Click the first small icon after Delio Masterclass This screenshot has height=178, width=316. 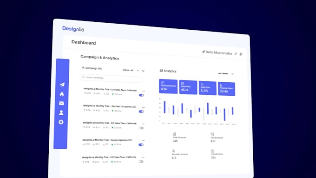(x=236, y=53)
